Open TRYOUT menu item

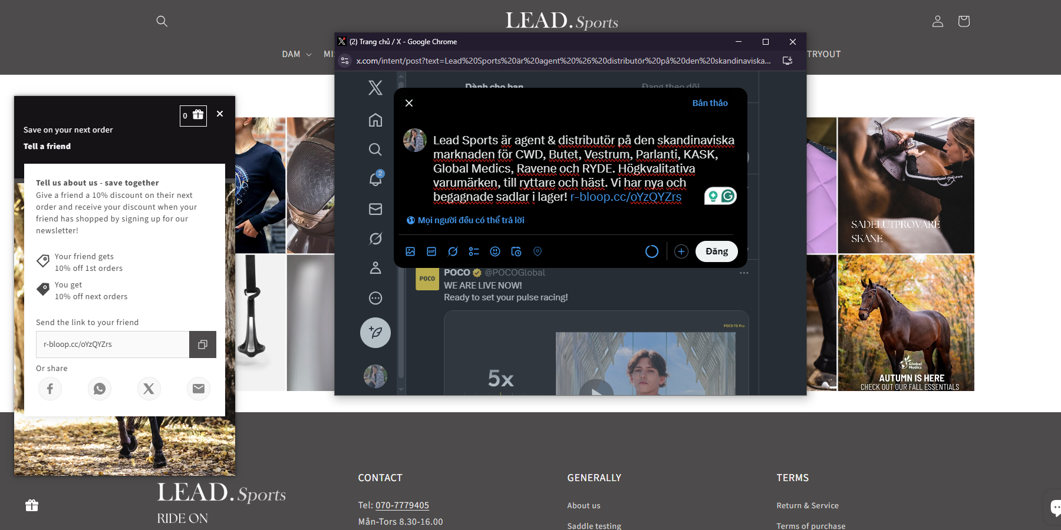[x=823, y=54]
